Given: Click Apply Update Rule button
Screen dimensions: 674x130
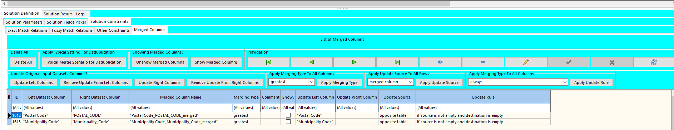Looking at the screenshot, I should pos(591,82).
